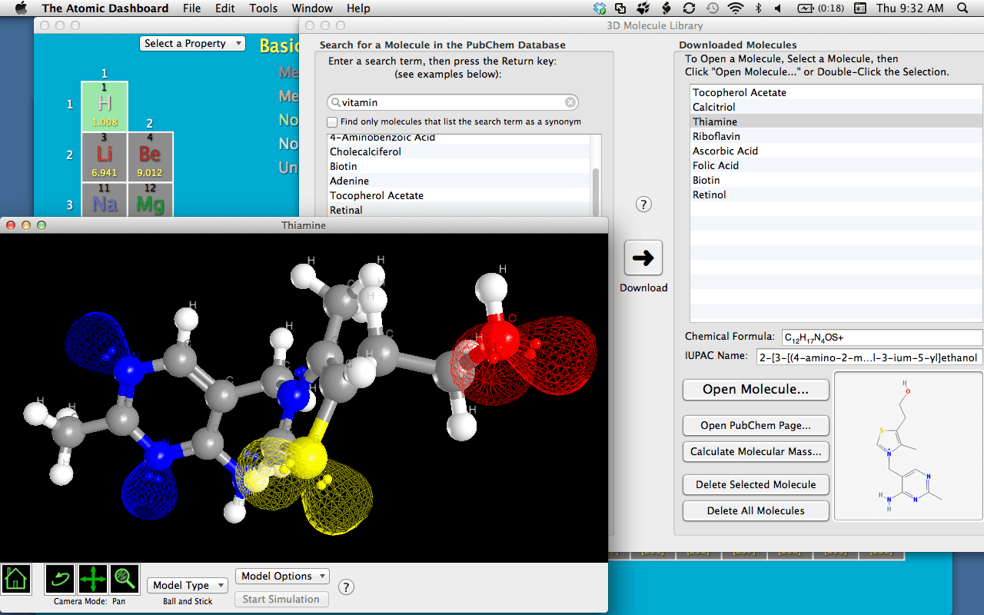The width and height of the screenshot is (984, 615).
Task: Click Calculate Molecular Mass... button
Action: coord(756,451)
